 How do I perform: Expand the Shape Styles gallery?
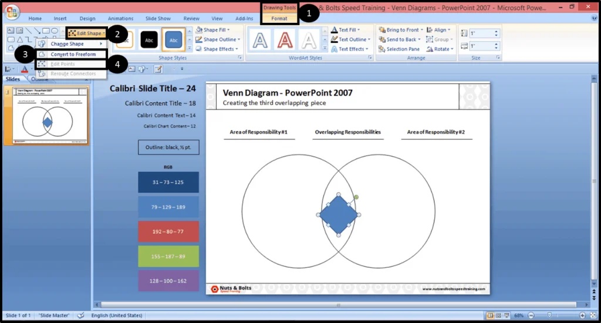pos(190,48)
